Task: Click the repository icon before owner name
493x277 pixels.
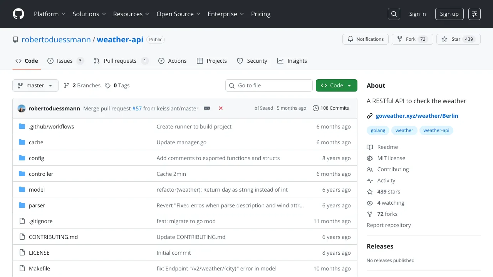Action: [x=15, y=40]
